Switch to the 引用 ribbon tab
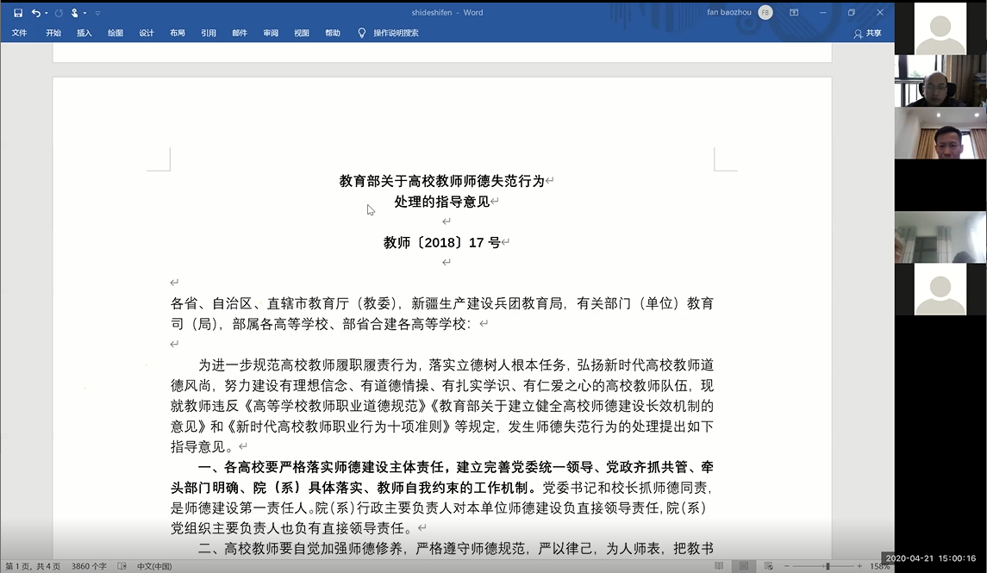The height and width of the screenshot is (573, 987). (x=209, y=33)
